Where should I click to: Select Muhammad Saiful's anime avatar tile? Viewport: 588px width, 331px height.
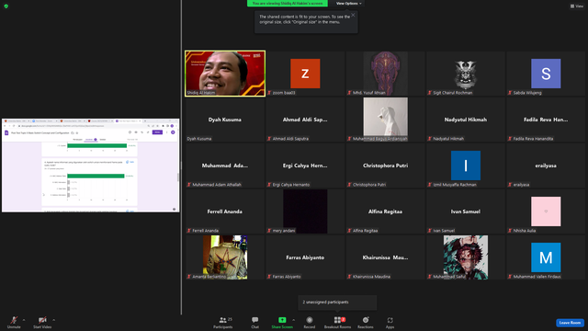click(466, 257)
